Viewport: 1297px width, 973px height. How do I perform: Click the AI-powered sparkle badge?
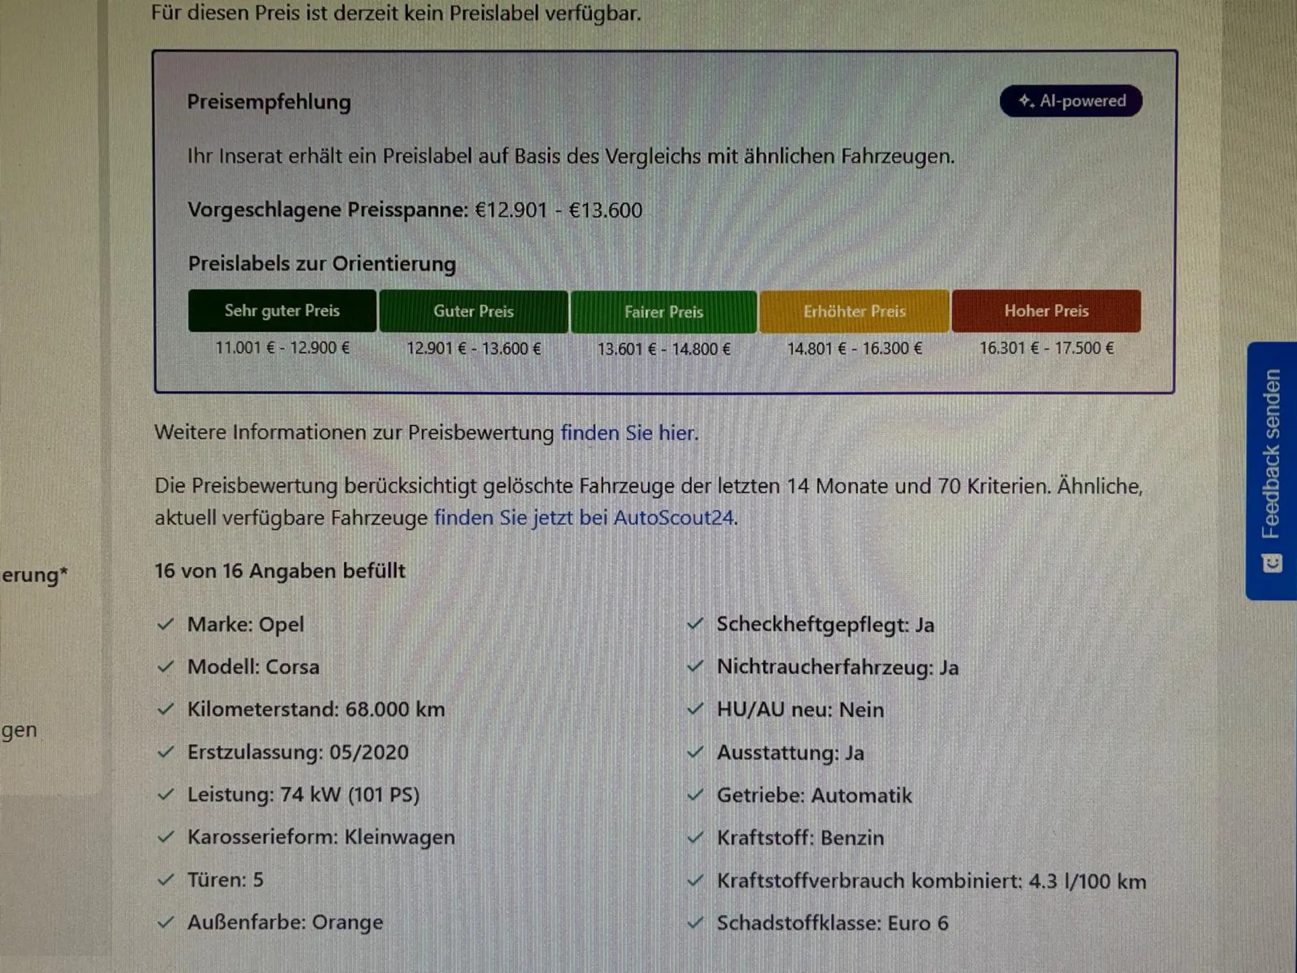[1071, 101]
